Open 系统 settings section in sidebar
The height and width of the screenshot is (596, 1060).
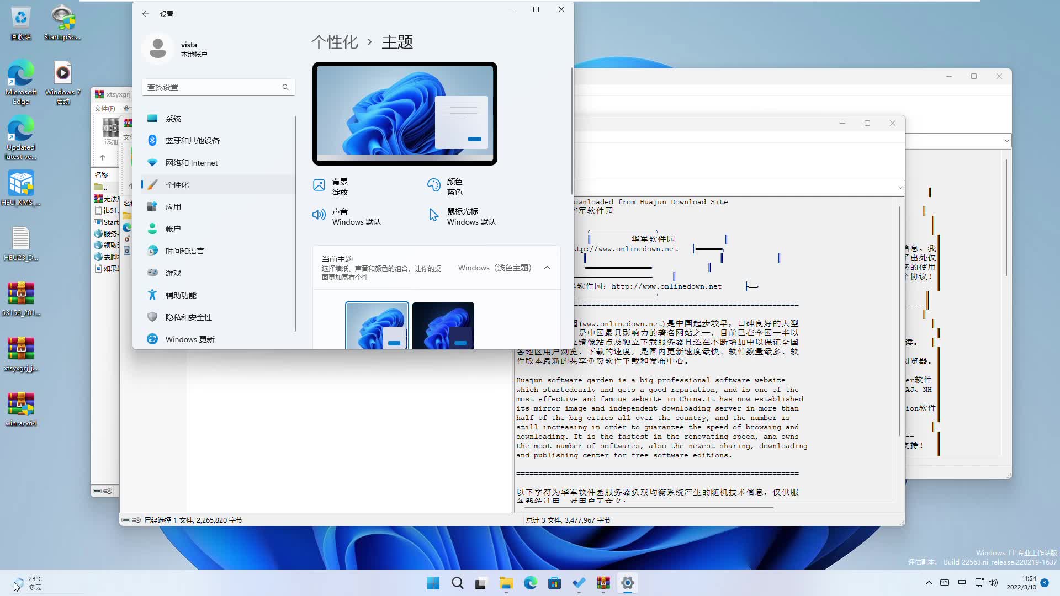(x=173, y=118)
